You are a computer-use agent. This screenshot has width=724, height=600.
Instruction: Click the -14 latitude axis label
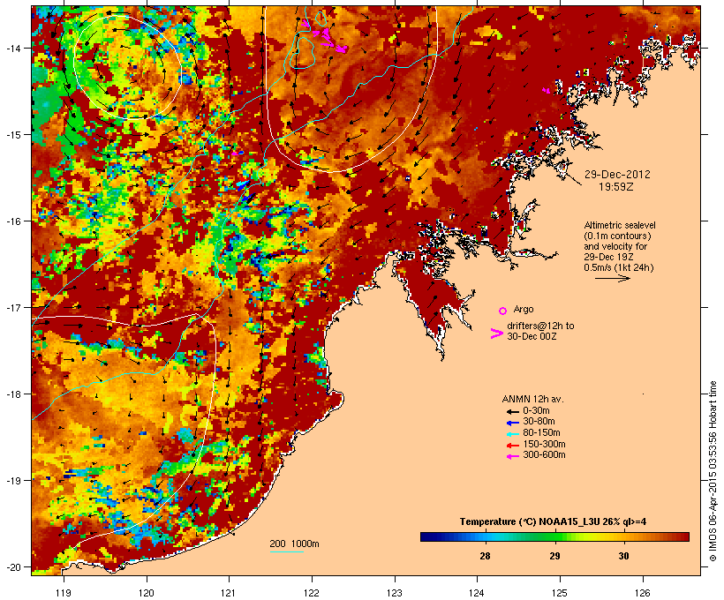click(x=13, y=48)
